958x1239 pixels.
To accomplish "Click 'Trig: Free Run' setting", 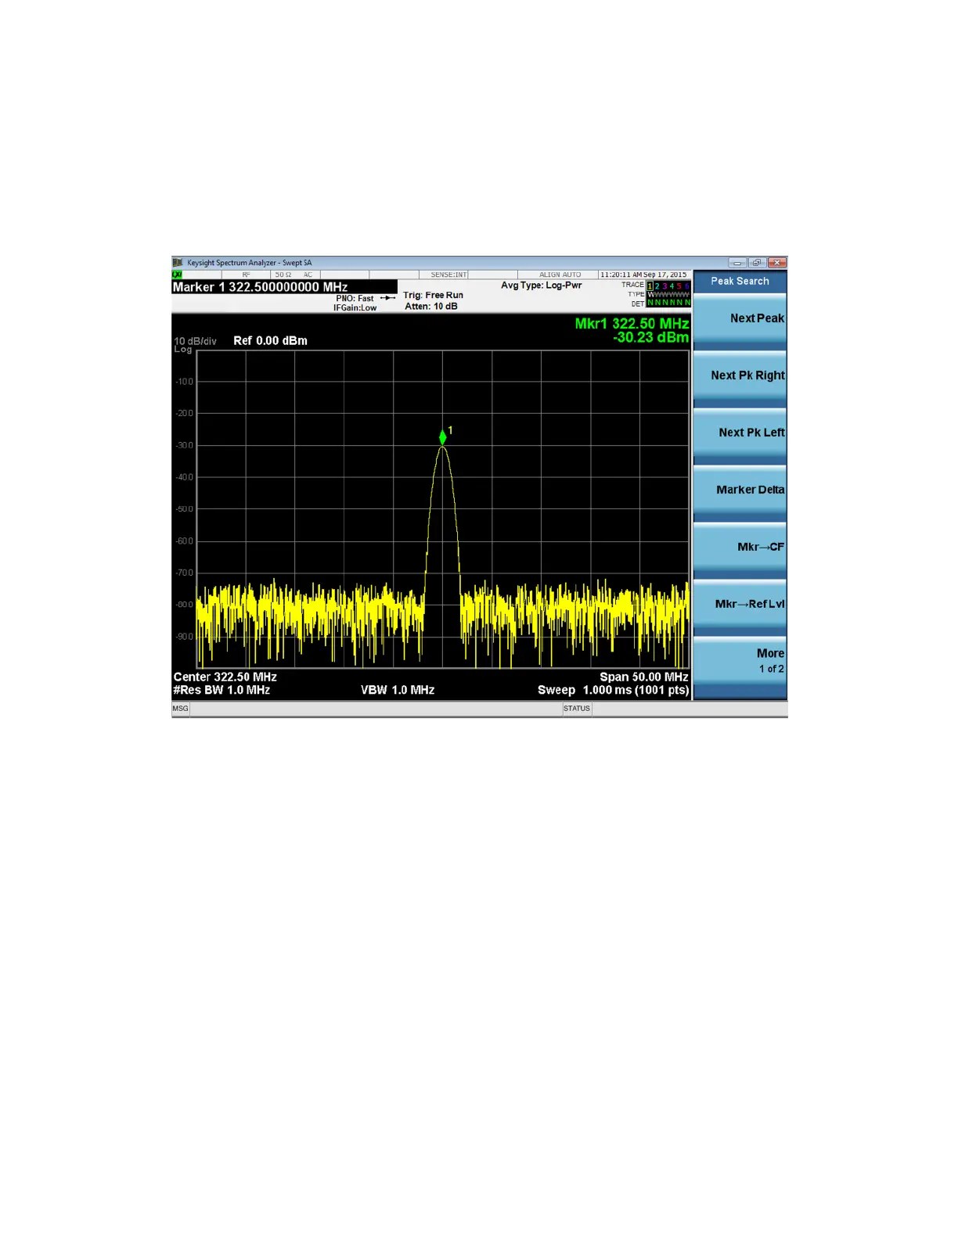I will point(434,296).
